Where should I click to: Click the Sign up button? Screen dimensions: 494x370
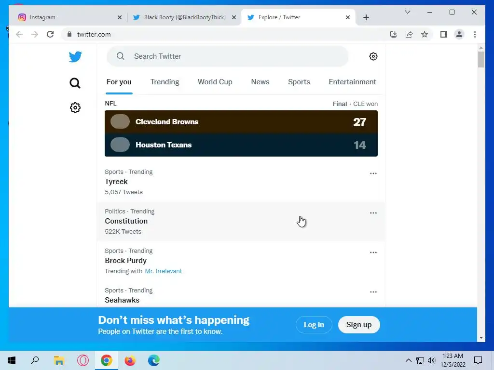click(x=359, y=325)
